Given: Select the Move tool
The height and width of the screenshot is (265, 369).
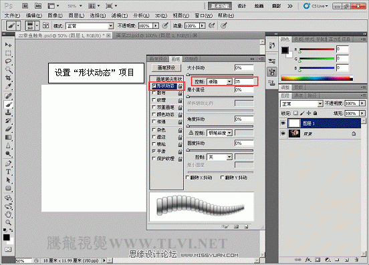Looking at the screenshot, I should click(x=8, y=45).
